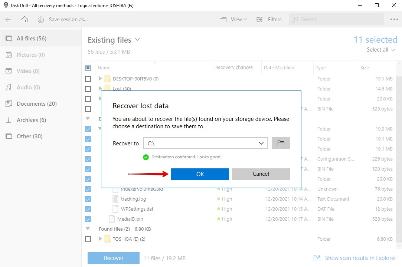Click the Documents category icon
This screenshot has width=402, height=267.
[x=9, y=104]
